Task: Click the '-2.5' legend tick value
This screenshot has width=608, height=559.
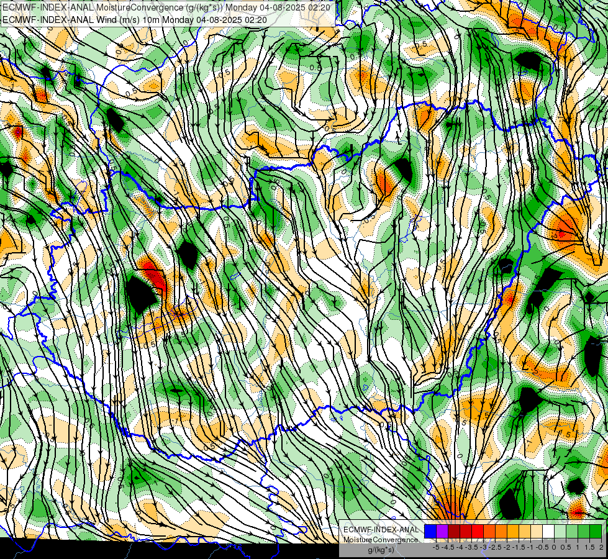Action: (x=495, y=547)
